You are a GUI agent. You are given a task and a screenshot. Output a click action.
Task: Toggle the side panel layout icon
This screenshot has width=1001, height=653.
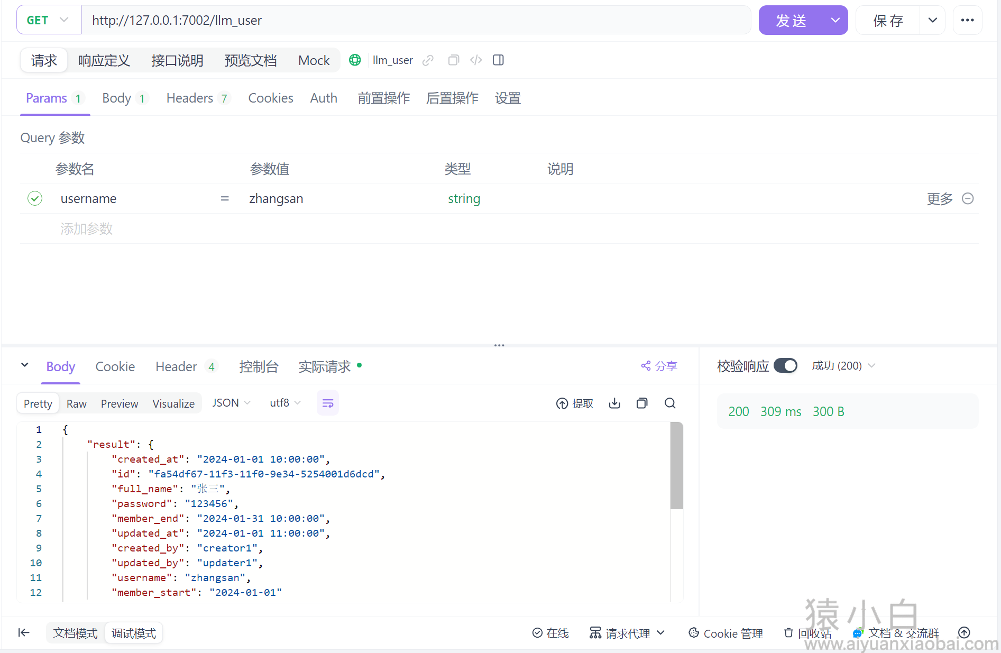coord(498,60)
